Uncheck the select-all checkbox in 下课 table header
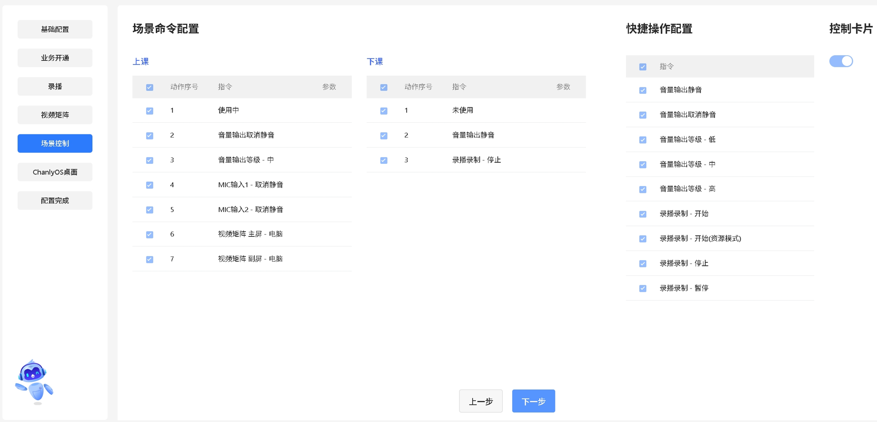 click(x=384, y=87)
